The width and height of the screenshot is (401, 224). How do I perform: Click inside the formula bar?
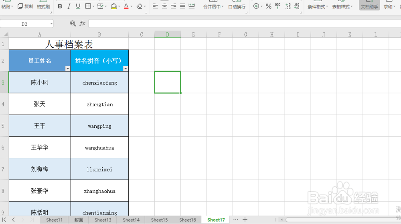[245, 24]
